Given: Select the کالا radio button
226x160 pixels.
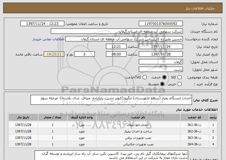Looking at the screenshot, I should (x=179, y=77).
